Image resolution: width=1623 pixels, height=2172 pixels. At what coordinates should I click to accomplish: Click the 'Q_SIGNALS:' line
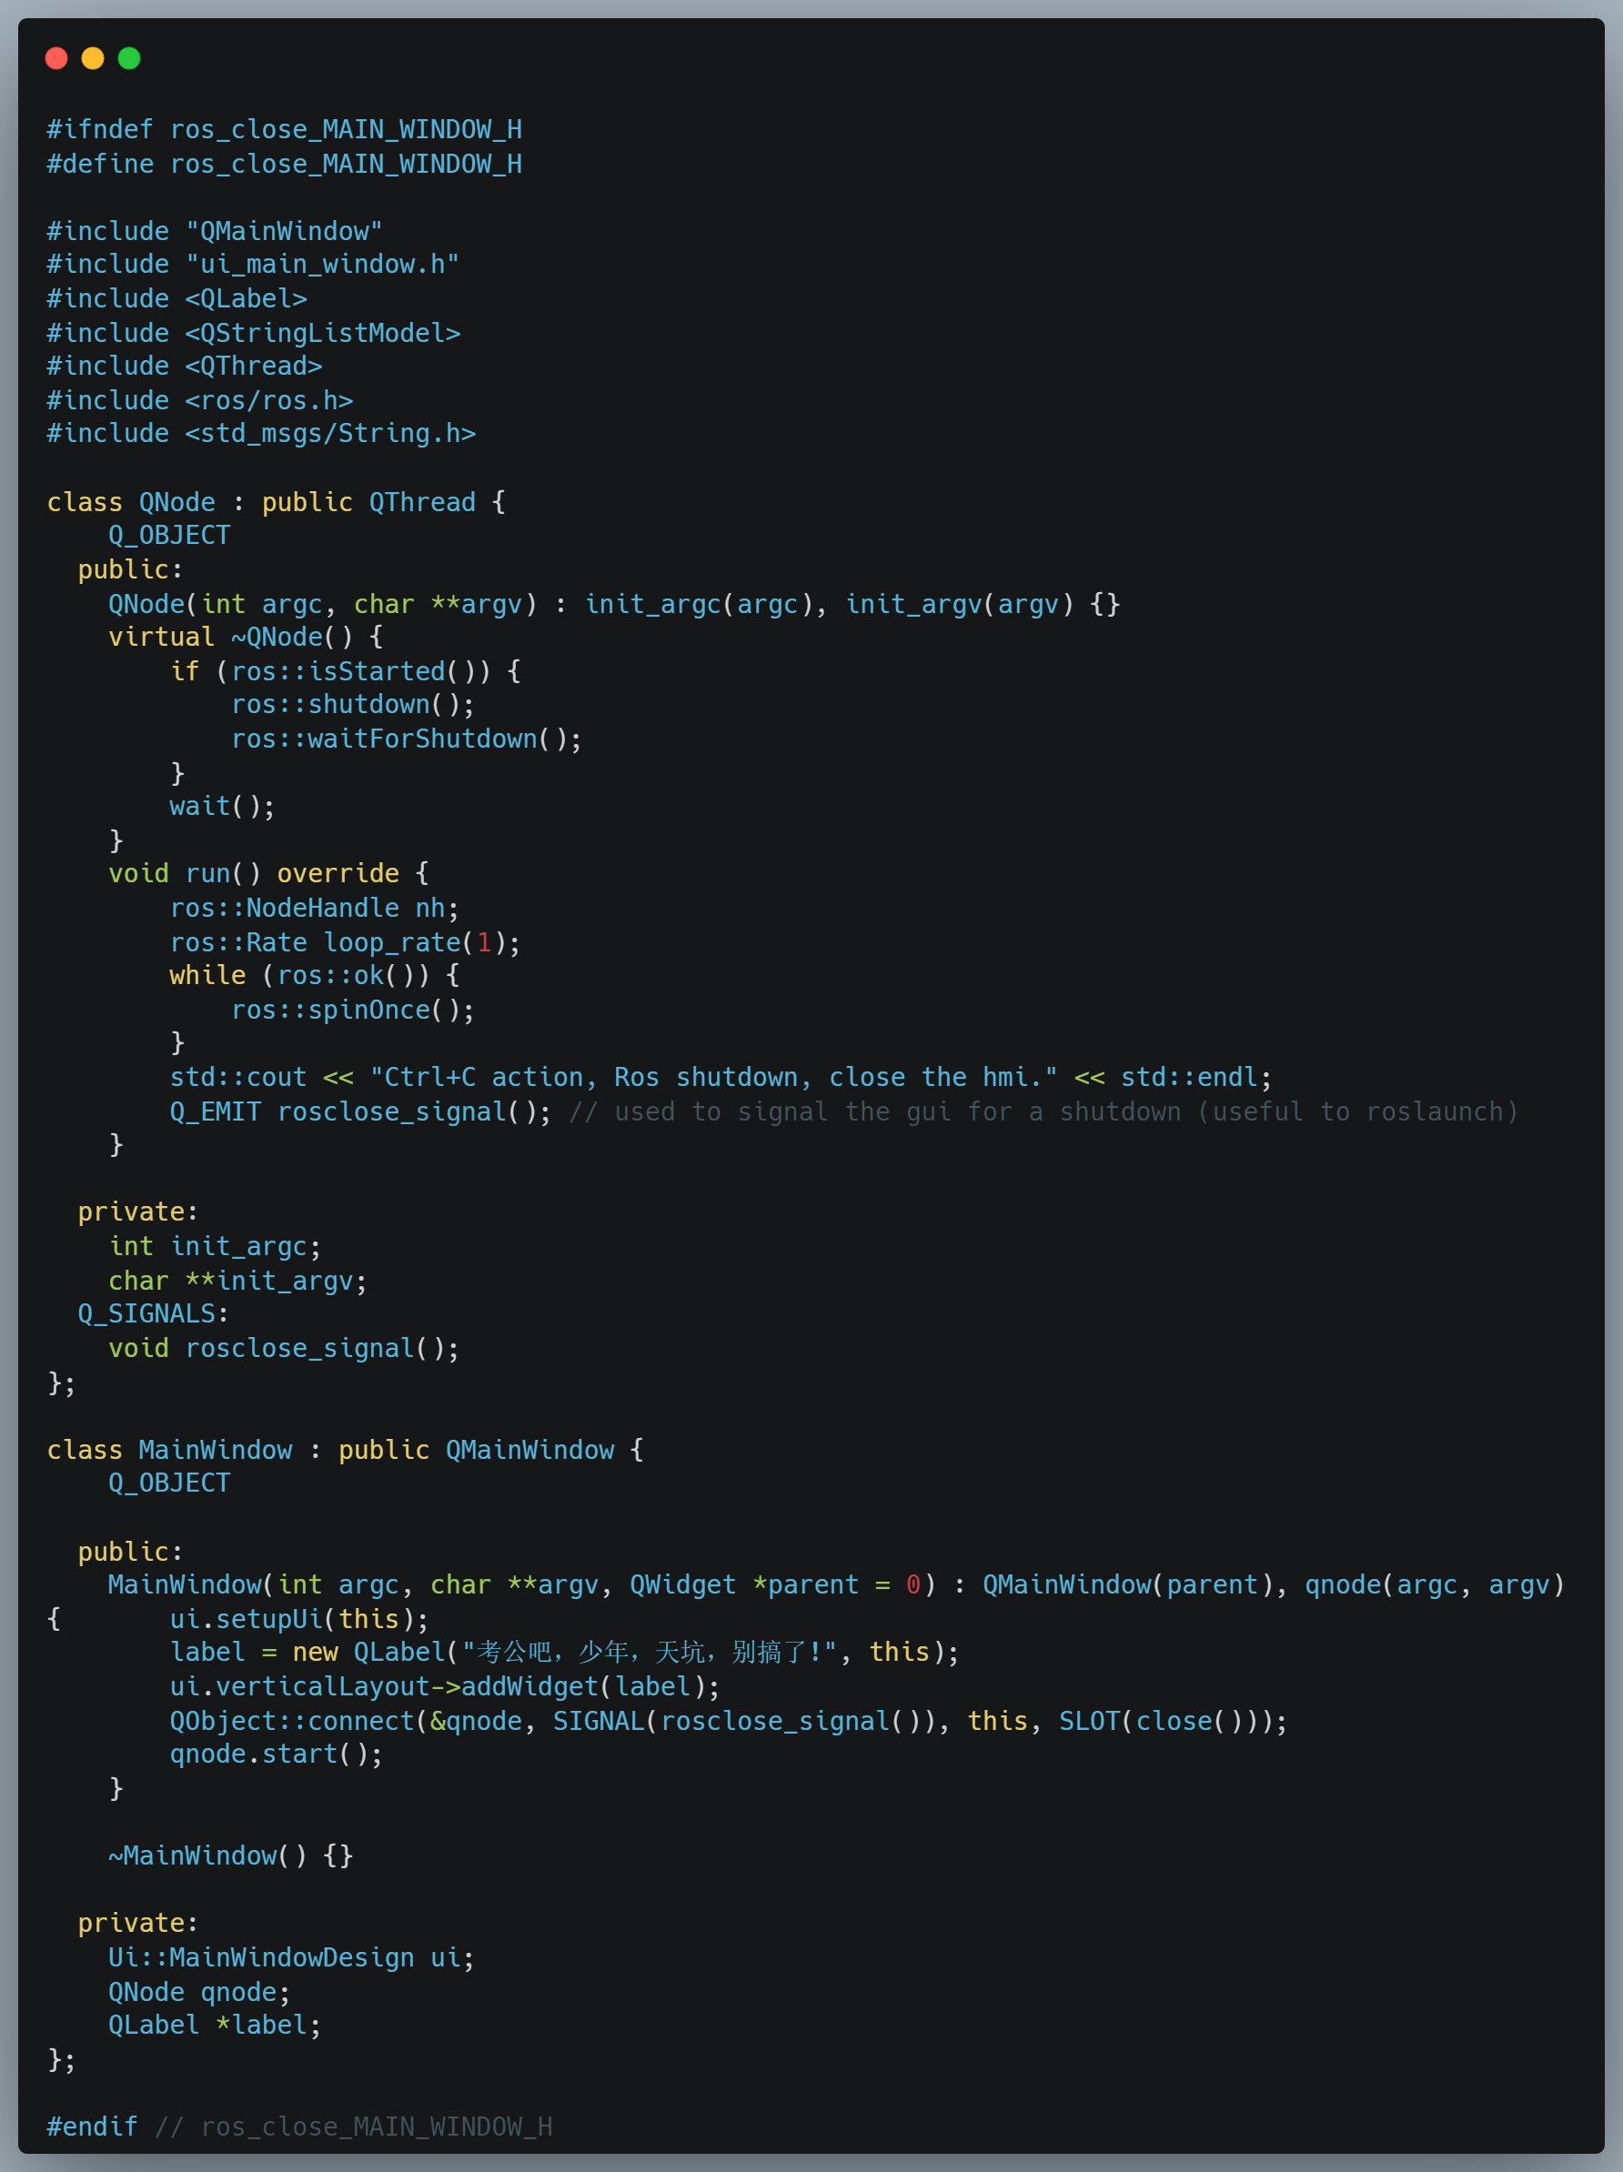(x=154, y=1315)
